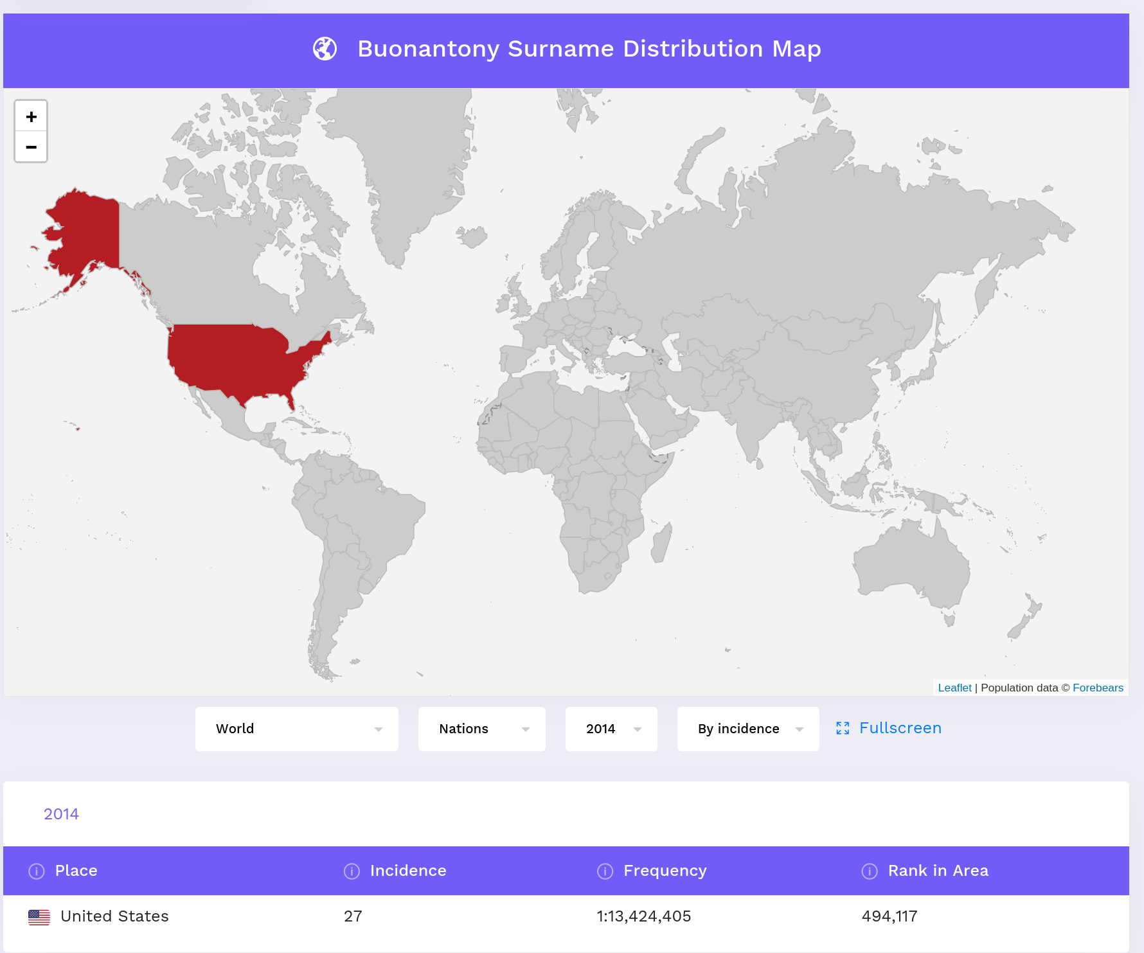Click the Place column header

pyautogui.click(x=76, y=871)
